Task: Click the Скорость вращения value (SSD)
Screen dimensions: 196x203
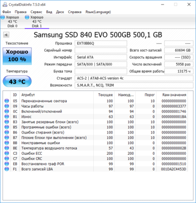Action: coord(179,57)
